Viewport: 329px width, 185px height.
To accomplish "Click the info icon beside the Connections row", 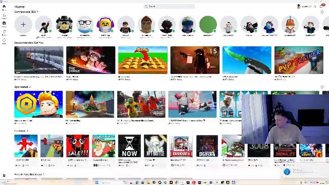I will pos(322,12).
